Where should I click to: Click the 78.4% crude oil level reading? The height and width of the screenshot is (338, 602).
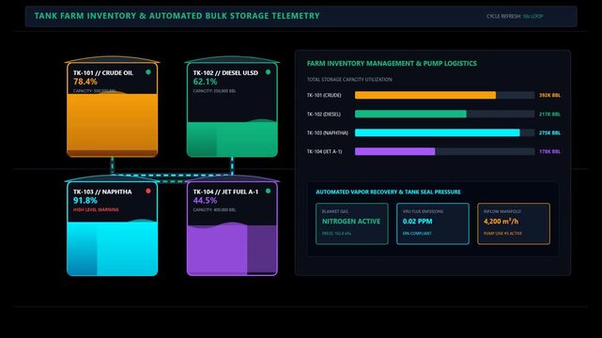85,82
